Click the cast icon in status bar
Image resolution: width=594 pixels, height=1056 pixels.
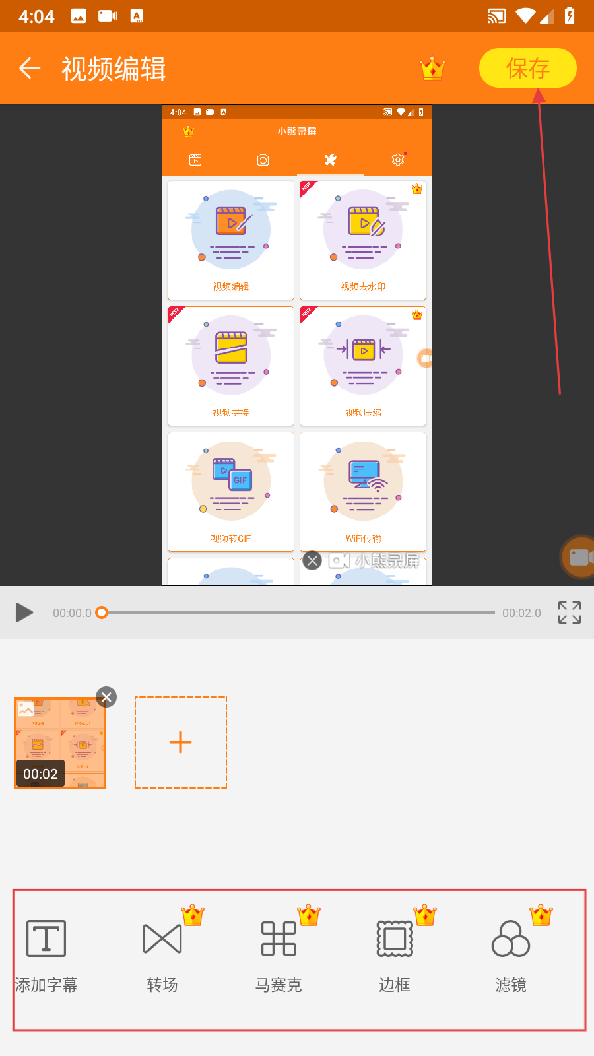(496, 16)
